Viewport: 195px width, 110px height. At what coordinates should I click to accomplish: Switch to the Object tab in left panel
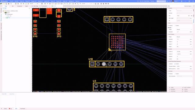pos(27,6)
